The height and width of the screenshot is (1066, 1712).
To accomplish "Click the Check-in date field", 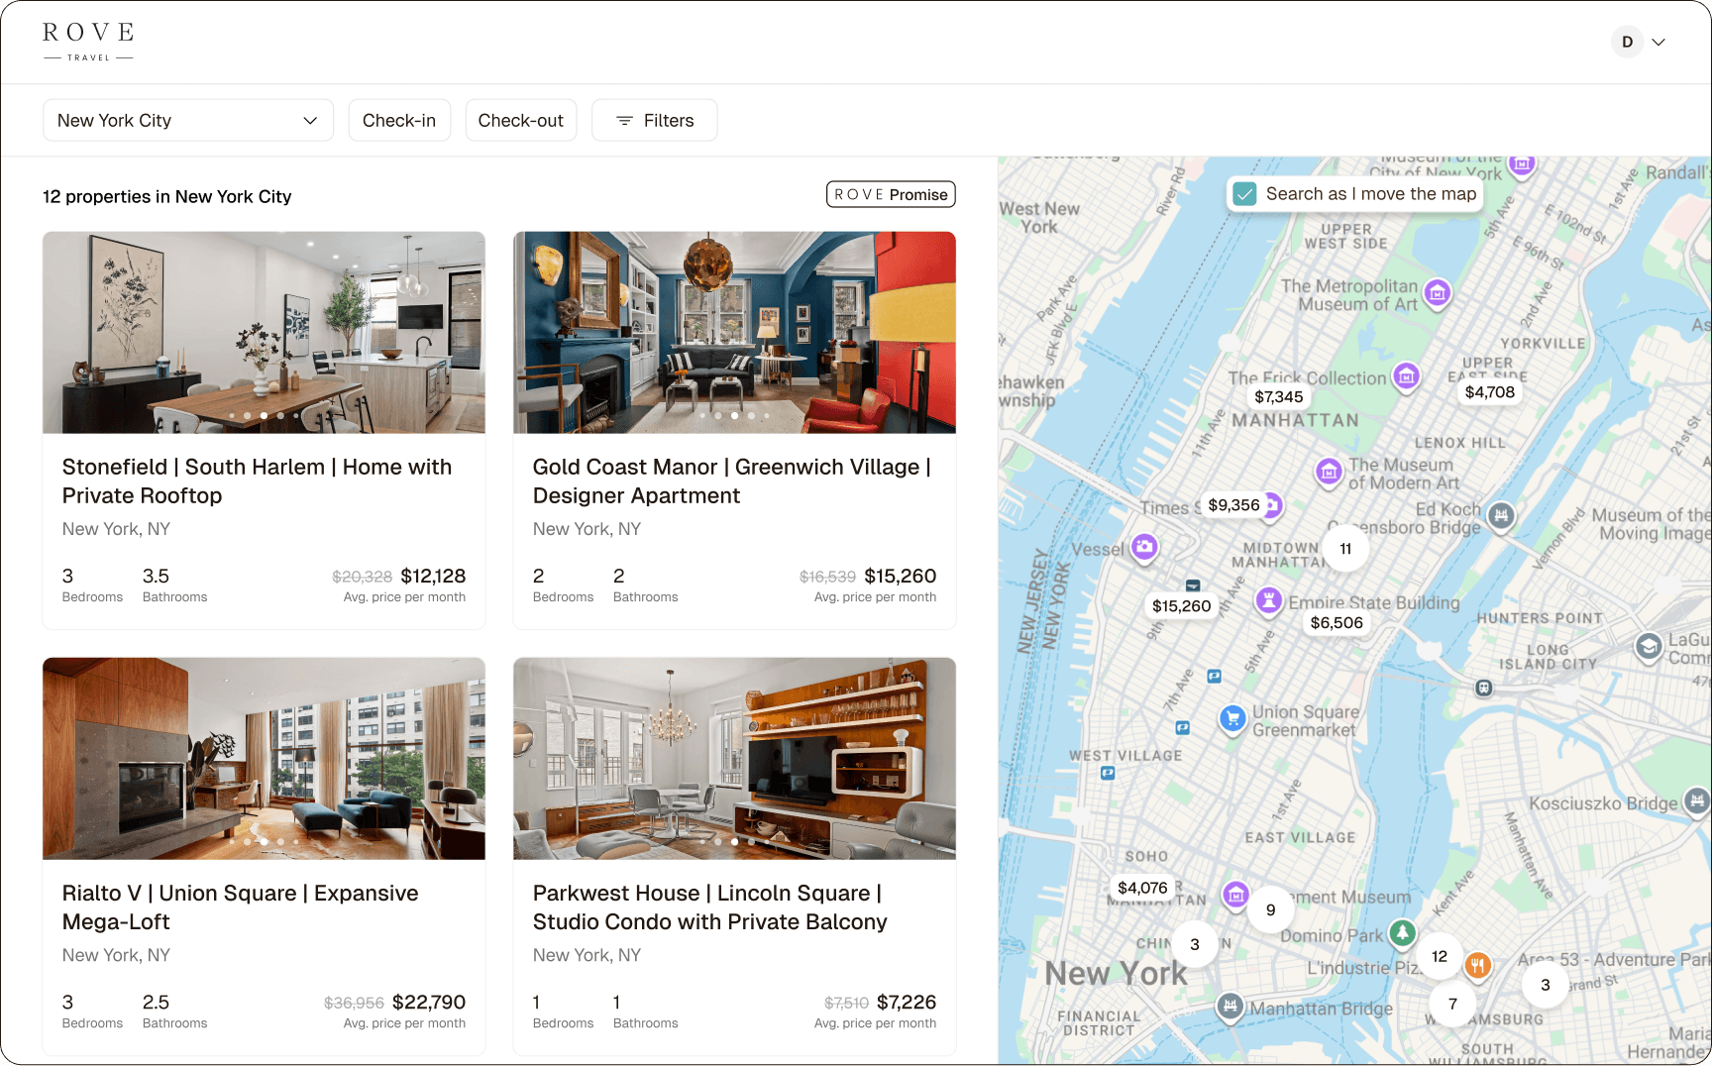I will click(x=399, y=120).
